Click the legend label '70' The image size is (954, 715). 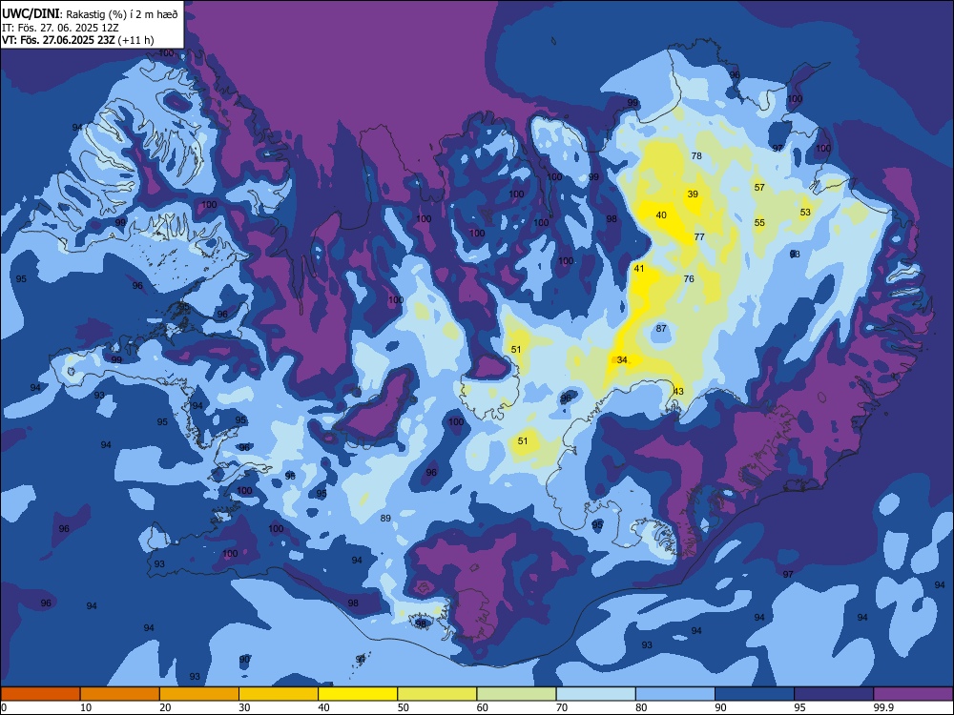(562, 707)
